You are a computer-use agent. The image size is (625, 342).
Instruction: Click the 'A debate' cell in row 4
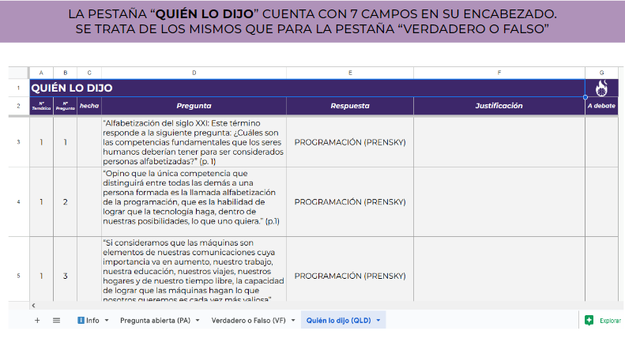coord(601,201)
